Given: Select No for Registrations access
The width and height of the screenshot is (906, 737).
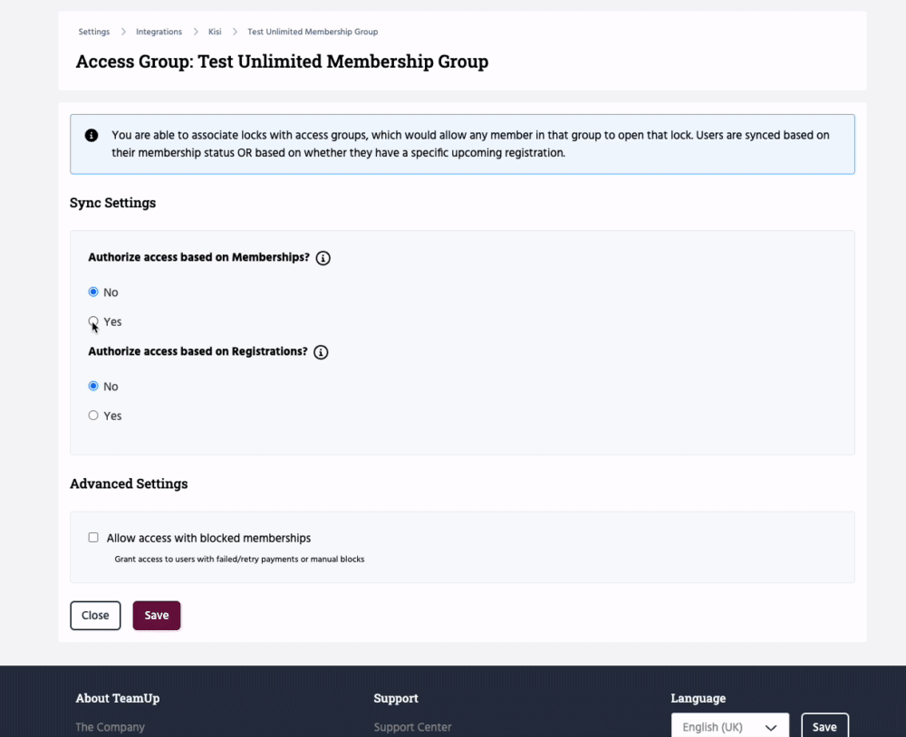Looking at the screenshot, I should 93,386.
